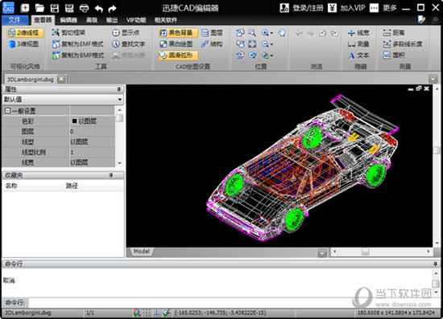Screen dimensions: 443x319
Task: Open the zoom-in dropdown arrow
Action: [271, 33]
